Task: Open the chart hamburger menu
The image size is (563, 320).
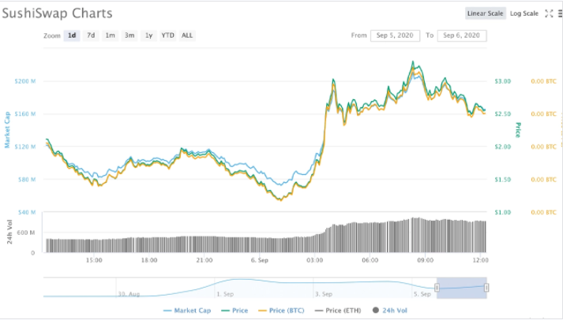Action: 560,13
